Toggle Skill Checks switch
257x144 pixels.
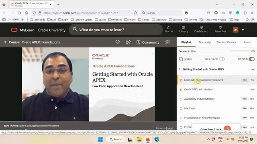pos(222,59)
